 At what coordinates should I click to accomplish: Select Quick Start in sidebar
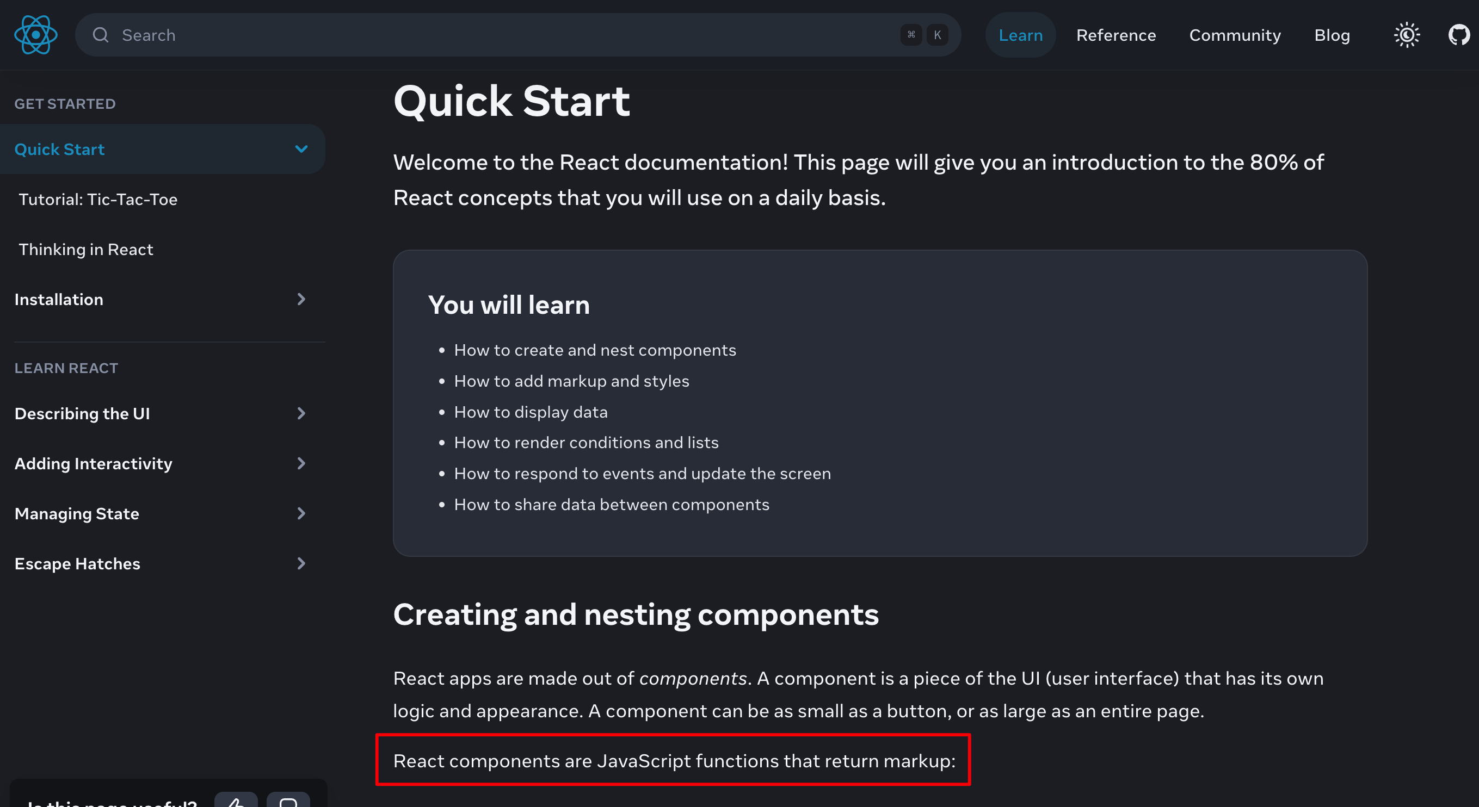point(163,149)
